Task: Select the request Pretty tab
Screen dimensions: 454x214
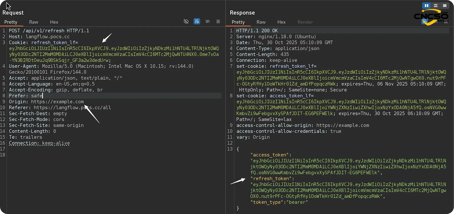Action: [x=11, y=22]
